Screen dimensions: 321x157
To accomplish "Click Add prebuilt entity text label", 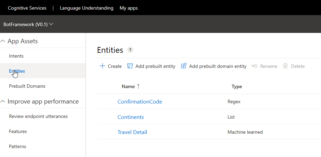I will tap(155, 66).
